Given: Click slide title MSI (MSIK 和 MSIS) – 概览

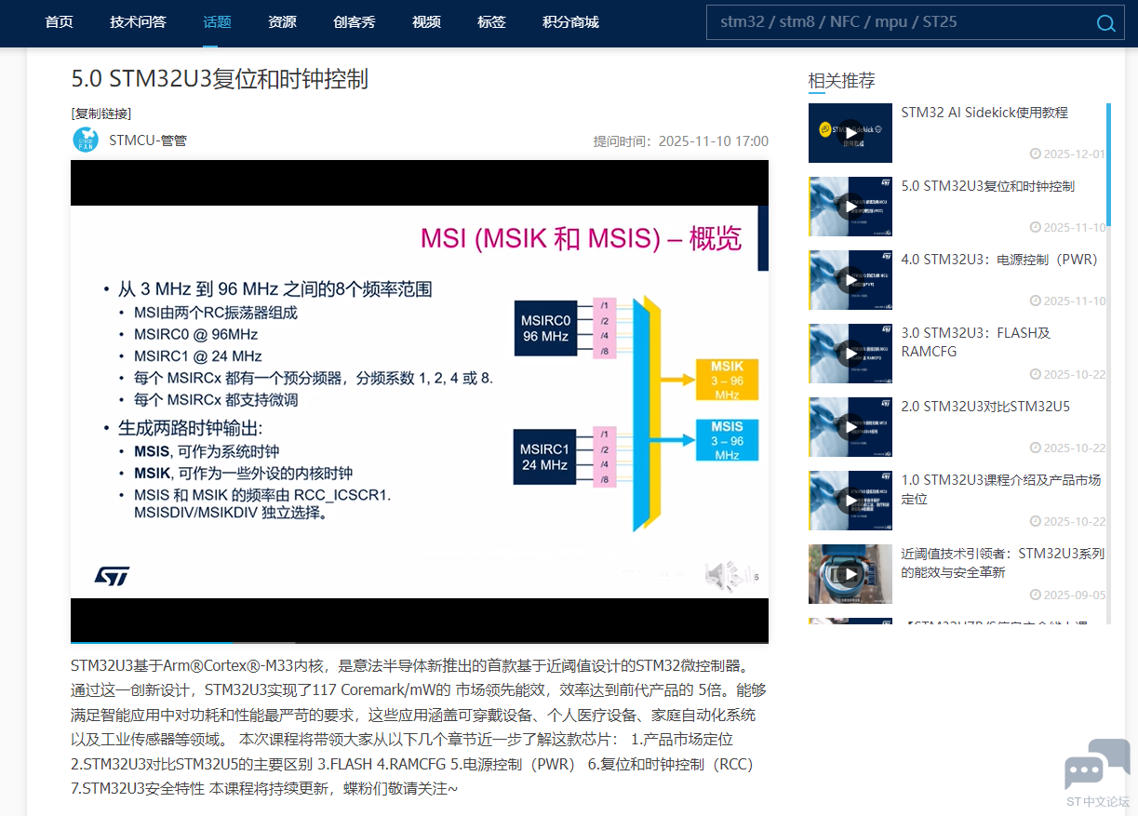Looking at the screenshot, I should pos(582,238).
